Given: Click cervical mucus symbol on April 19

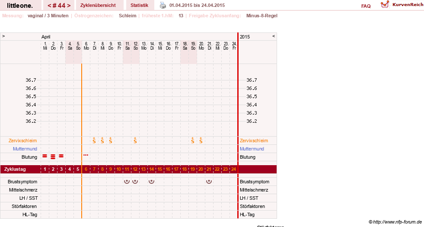Looking at the screenshot, I should pyautogui.click(x=192, y=140).
